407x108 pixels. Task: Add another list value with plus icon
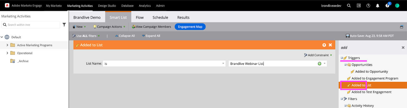(319, 64)
